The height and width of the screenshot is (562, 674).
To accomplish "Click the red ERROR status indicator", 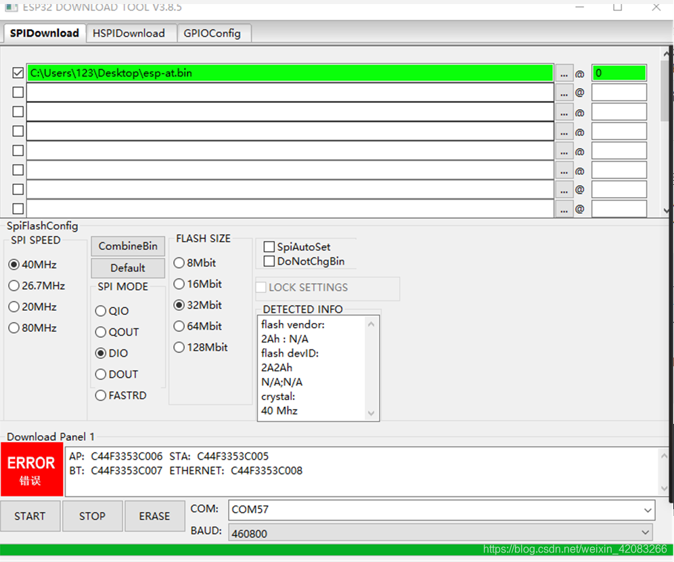I will 32,469.
